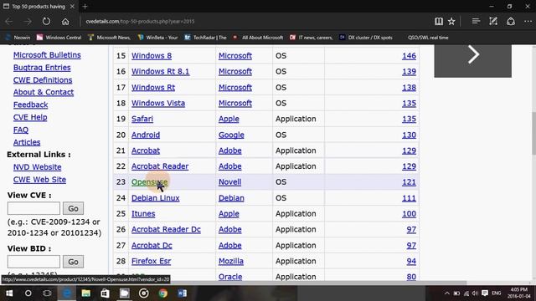
Task: Open File Explorer taskbar icon
Action: coord(85,293)
